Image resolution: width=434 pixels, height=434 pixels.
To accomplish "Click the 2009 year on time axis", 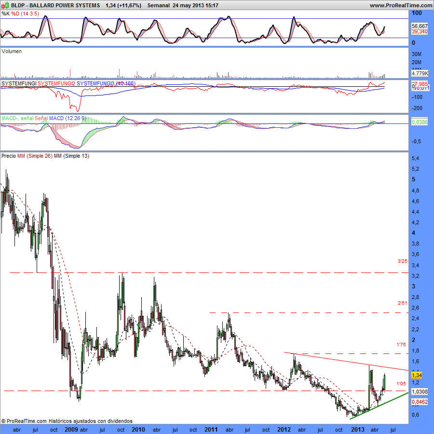I will point(71,429).
